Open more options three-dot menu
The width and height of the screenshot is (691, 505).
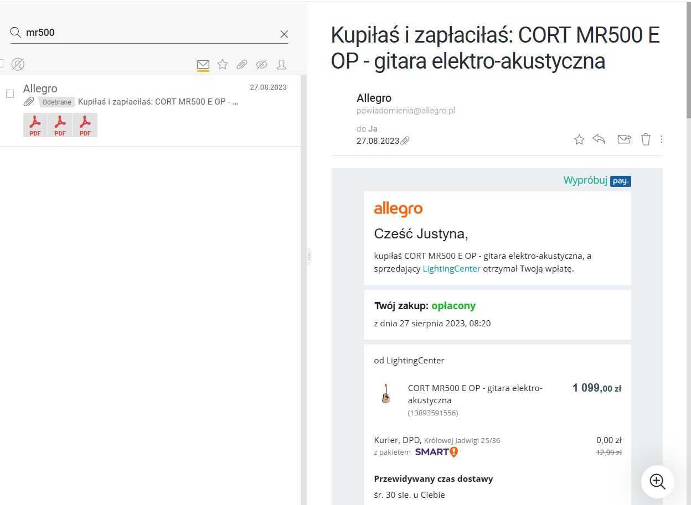click(x=662, y=139)
